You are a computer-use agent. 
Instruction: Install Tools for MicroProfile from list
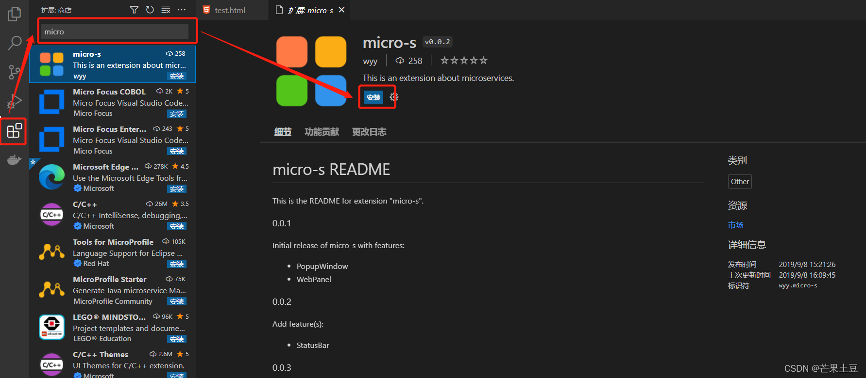(177, 264)
